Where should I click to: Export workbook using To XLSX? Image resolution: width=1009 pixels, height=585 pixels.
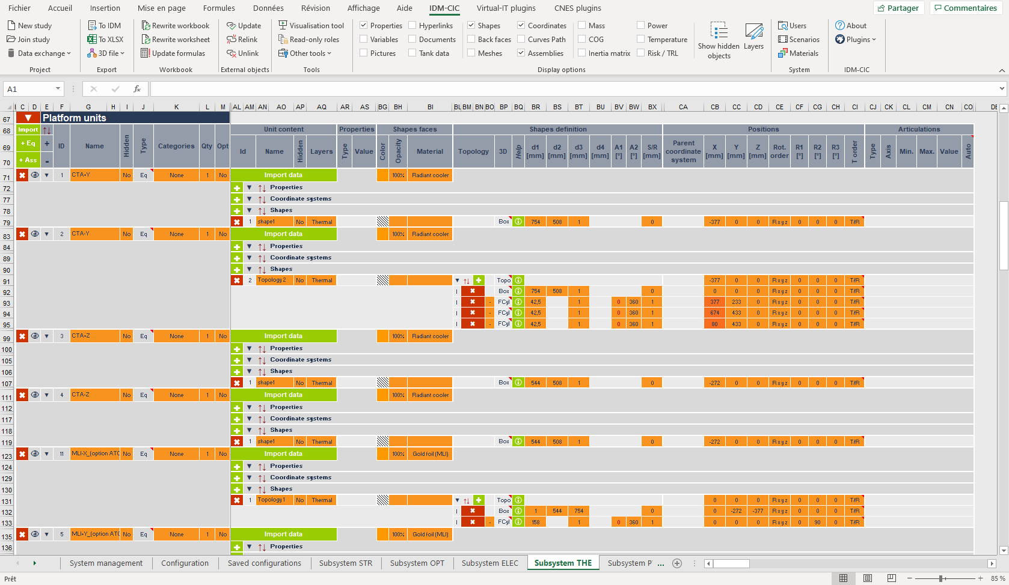coord(105,39)
